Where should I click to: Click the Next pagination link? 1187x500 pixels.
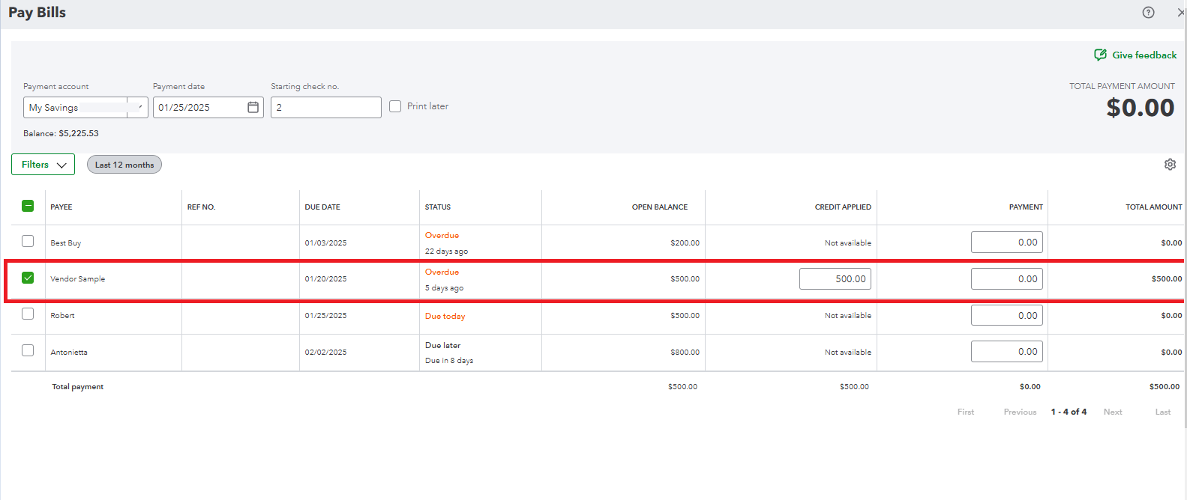coord(1113,412)
